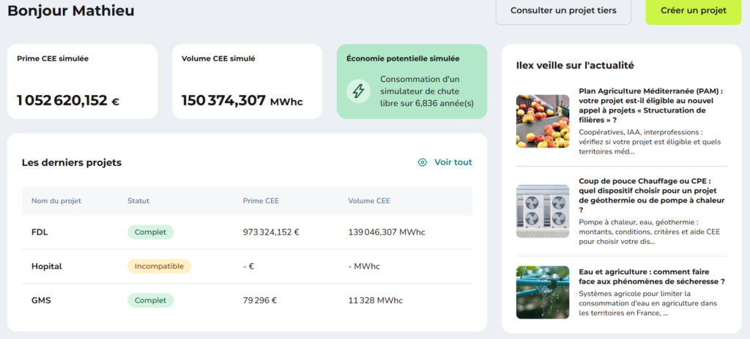Image resolution: width=750 pixels, height=339 pixels.
Task: Click the Volume CEE column header
Action: 369,201
